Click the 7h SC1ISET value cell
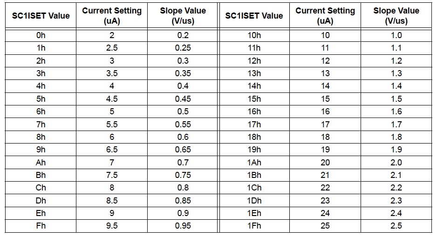 tap(41, 125)
